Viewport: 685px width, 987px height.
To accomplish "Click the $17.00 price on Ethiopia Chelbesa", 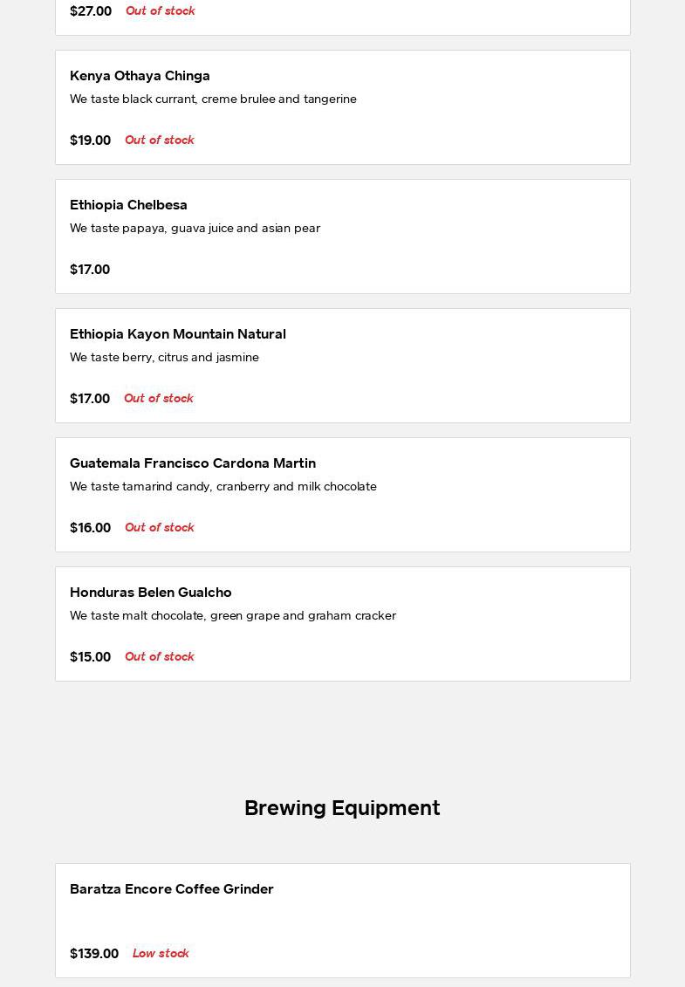I will point(90,270).
